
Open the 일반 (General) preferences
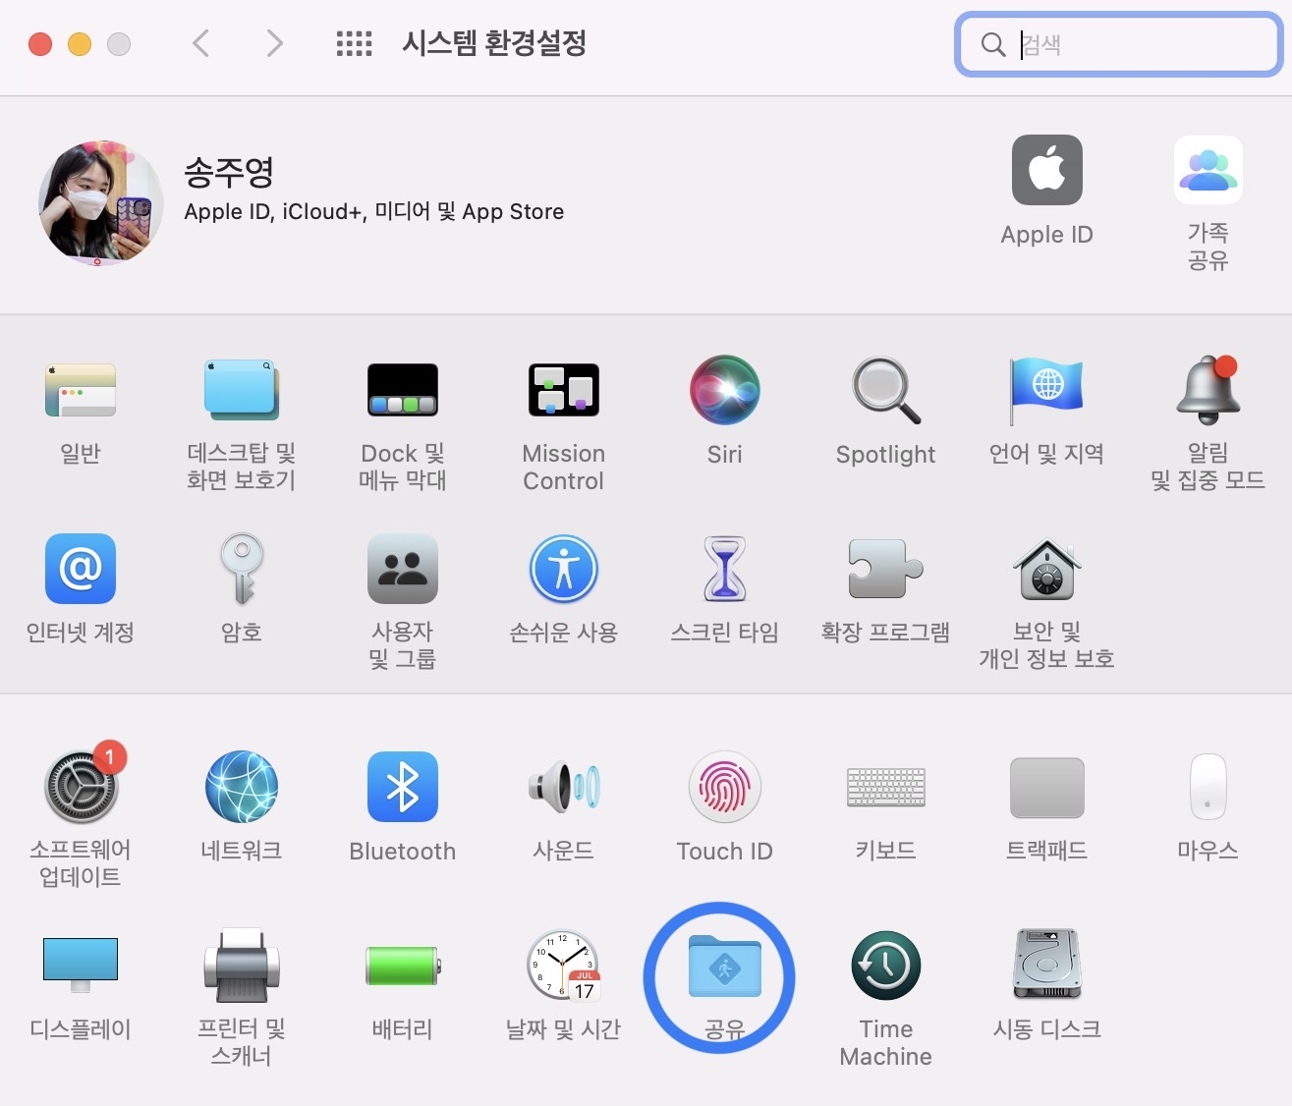(x=81, y=391)
